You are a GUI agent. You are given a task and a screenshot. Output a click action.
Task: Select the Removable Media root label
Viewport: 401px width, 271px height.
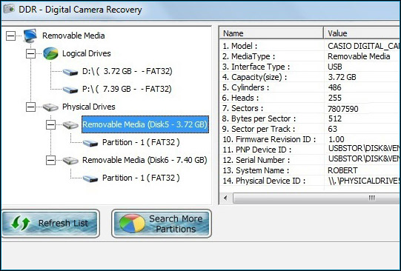tap(73, 36)
